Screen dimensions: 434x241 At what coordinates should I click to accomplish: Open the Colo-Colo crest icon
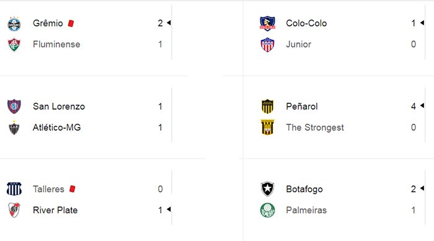267,24
